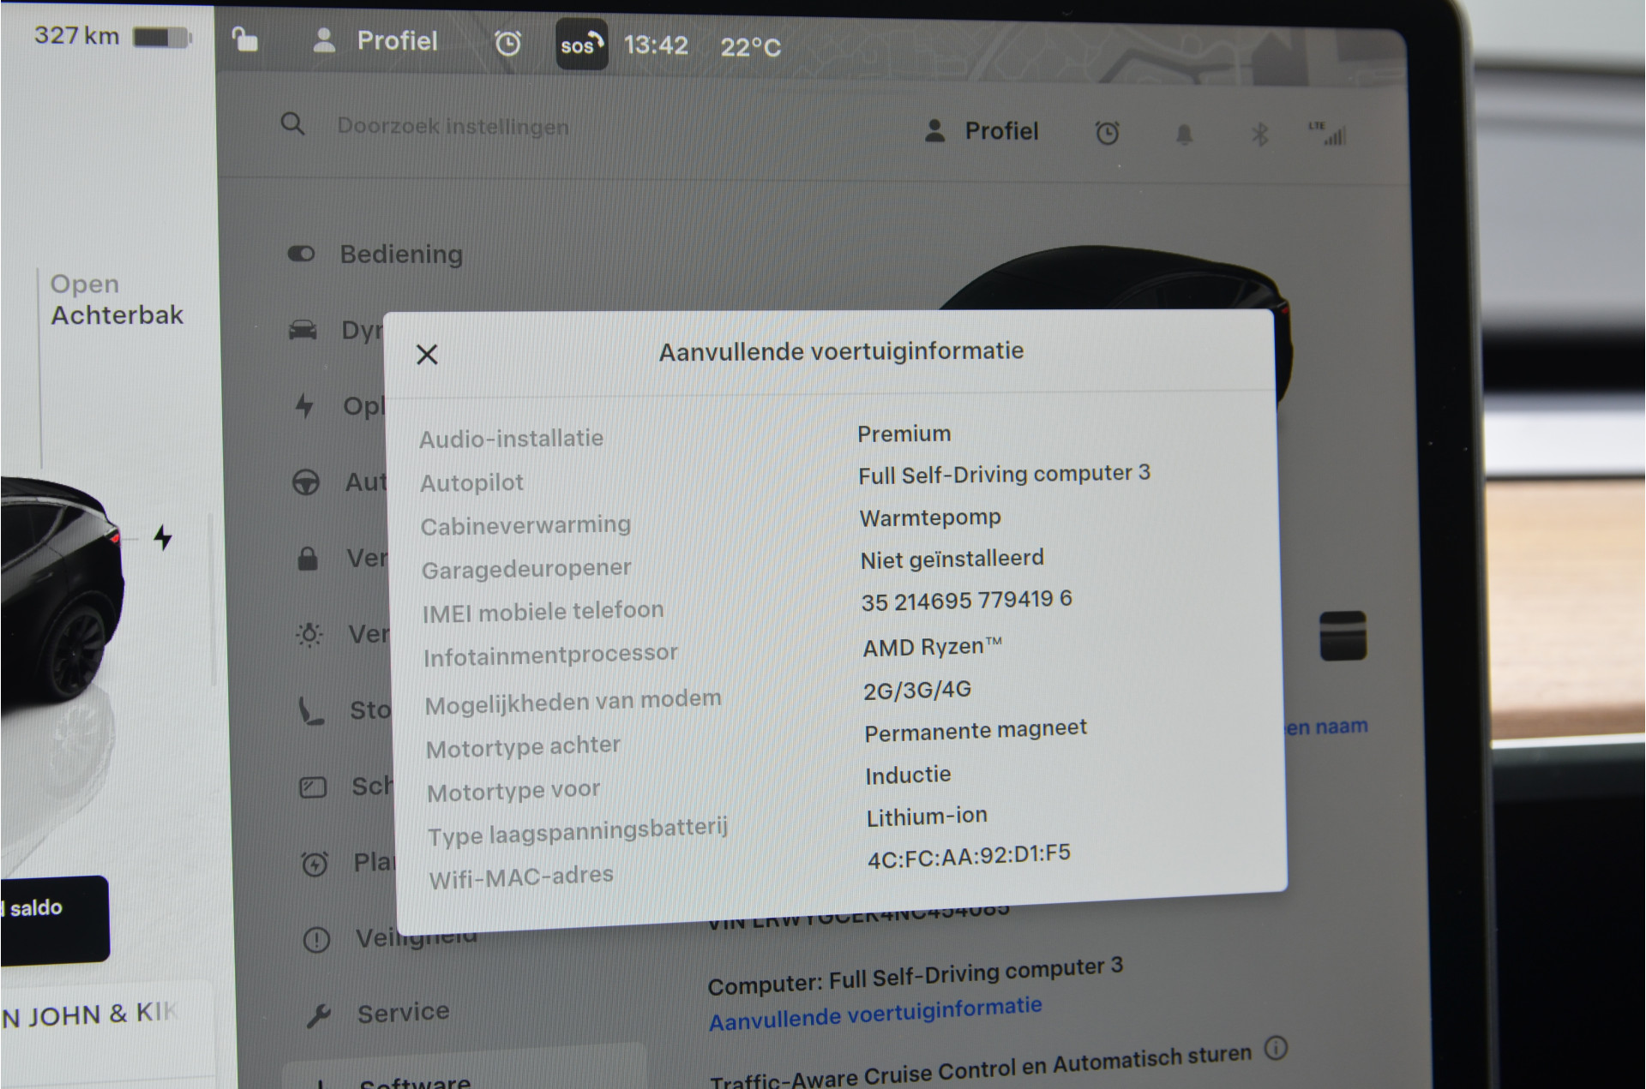Screen dimensions: 1646x1089
Task: Select the steering wheel Autopilot menu icon
Action: coord(306,482)
